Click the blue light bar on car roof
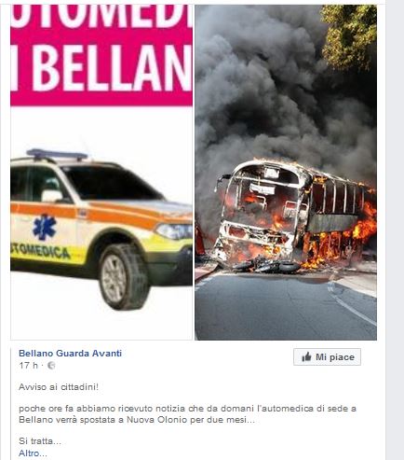The image size is (404, 460). pyautogui.click(x=57, y=154)
